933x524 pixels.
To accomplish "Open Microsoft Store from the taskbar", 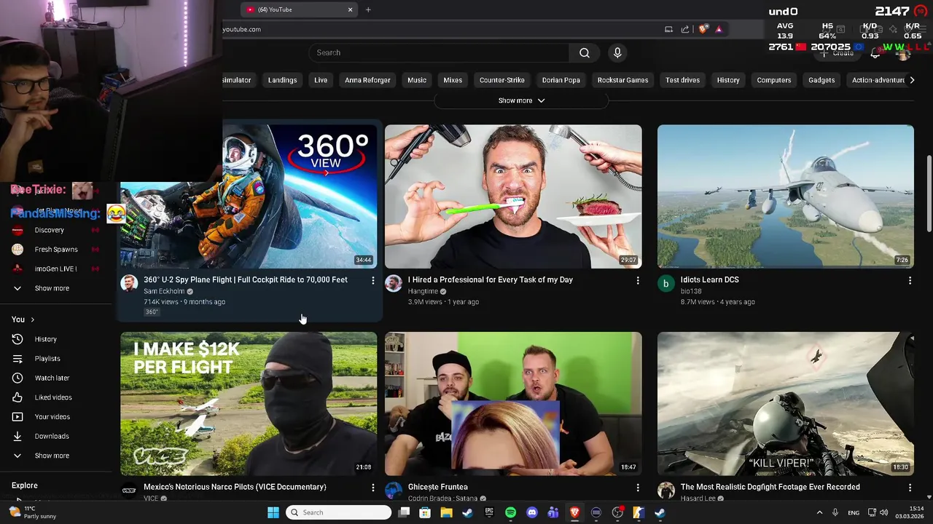I will click(425, 512).
